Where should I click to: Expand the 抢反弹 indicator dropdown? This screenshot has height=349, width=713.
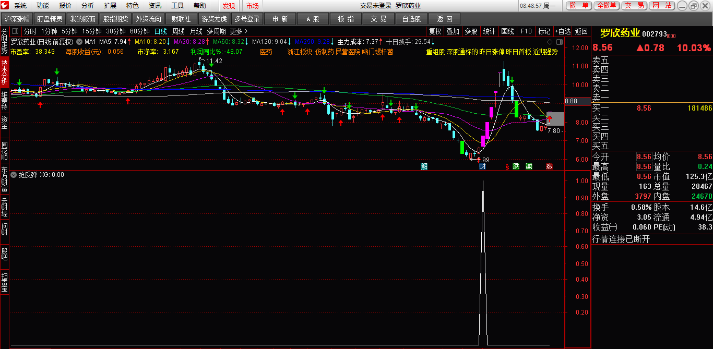pos(14,175)
